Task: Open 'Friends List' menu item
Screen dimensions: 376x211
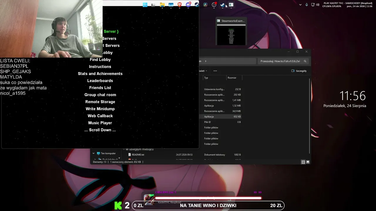Action: (x=100, y=88)
